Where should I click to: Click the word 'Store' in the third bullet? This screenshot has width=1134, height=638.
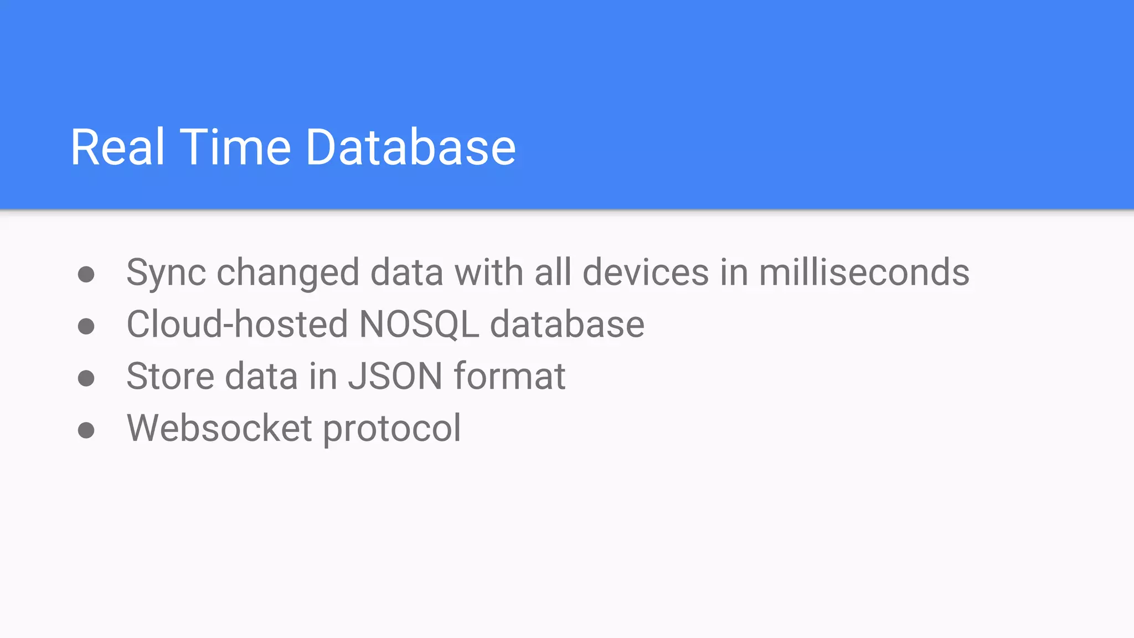coord(170,377)
